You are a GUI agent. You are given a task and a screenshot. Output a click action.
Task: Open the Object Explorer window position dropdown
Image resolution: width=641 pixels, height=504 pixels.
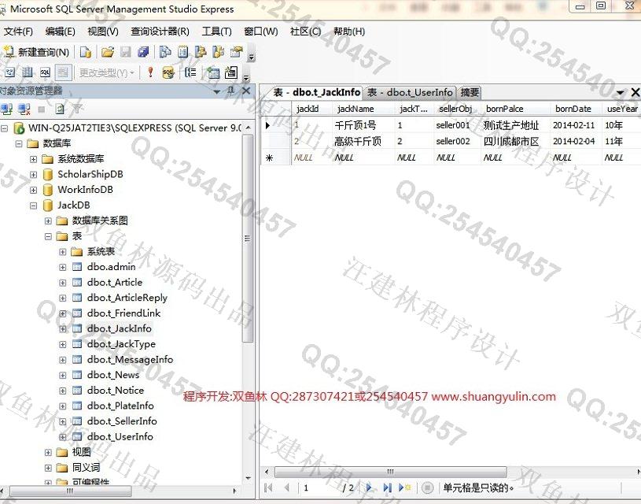[217, 91]
